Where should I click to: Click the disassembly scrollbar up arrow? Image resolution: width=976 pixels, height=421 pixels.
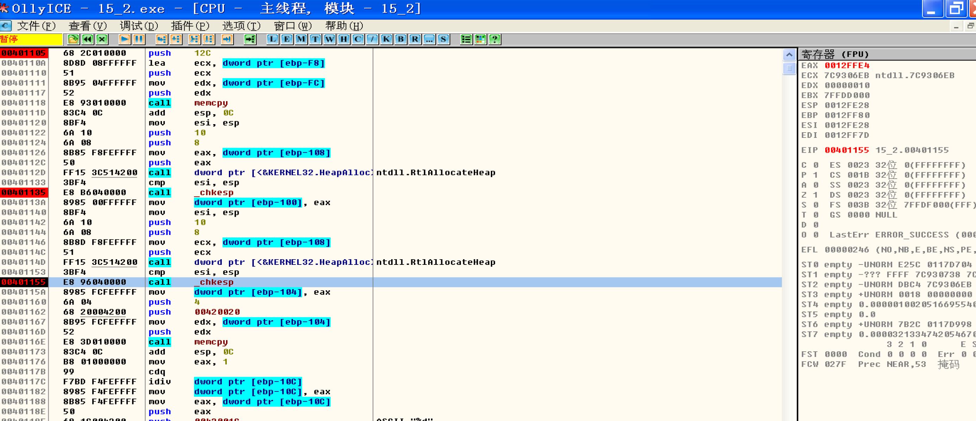point(789,55)
